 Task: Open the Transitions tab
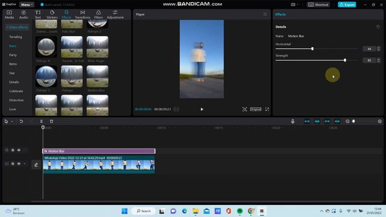pos(83,14)
